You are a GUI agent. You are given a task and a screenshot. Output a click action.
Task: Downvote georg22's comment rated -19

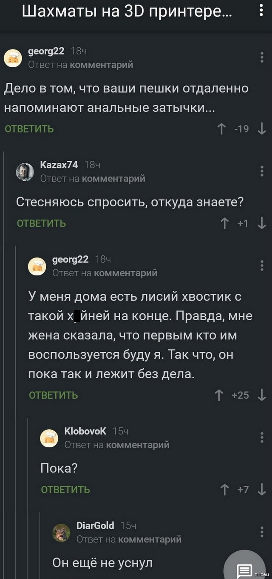point(262,128)
